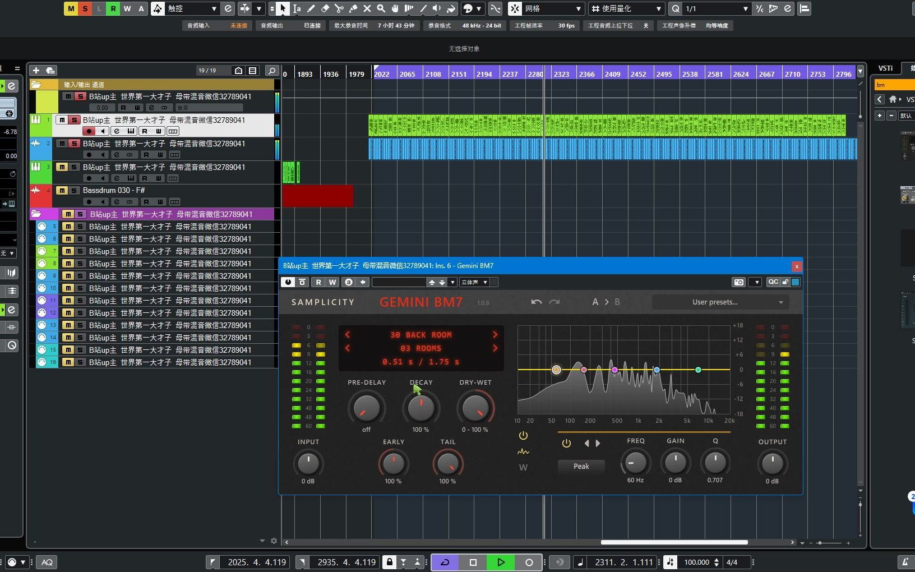Toggle the plugin bypass power button
Image resolution: width=915 pixels, height=572 pixels.
coord(288,282)
